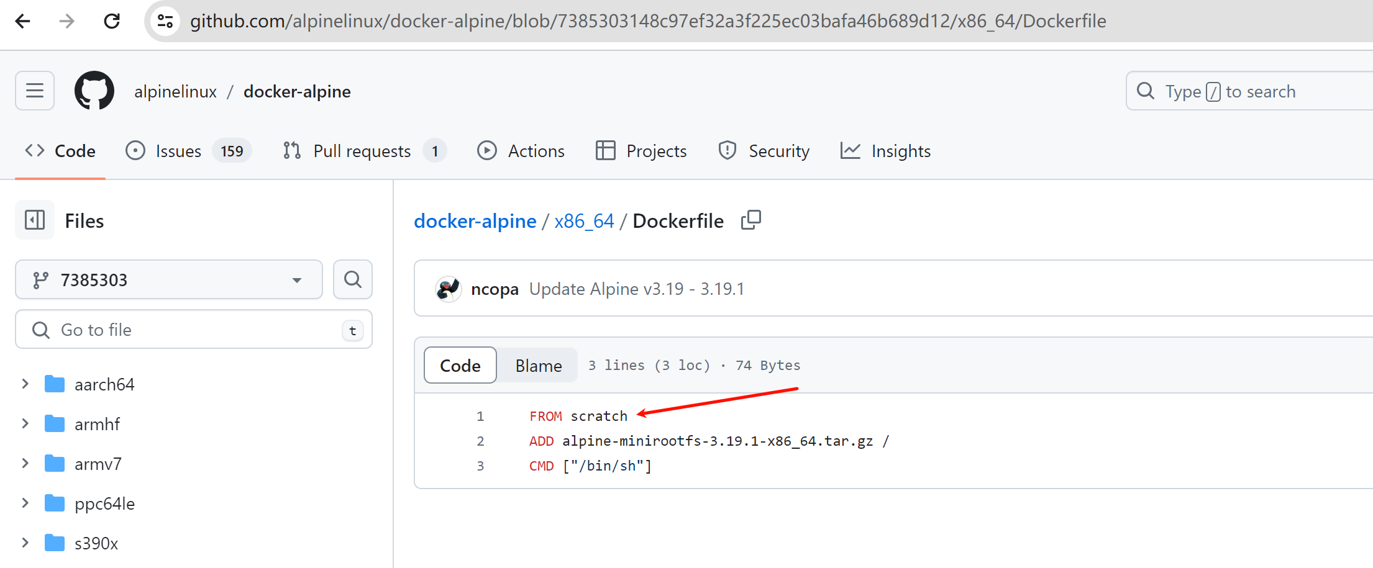Expand the ppc64le folder
This screenshot has width=1373, height=568.
click(25, 503)
